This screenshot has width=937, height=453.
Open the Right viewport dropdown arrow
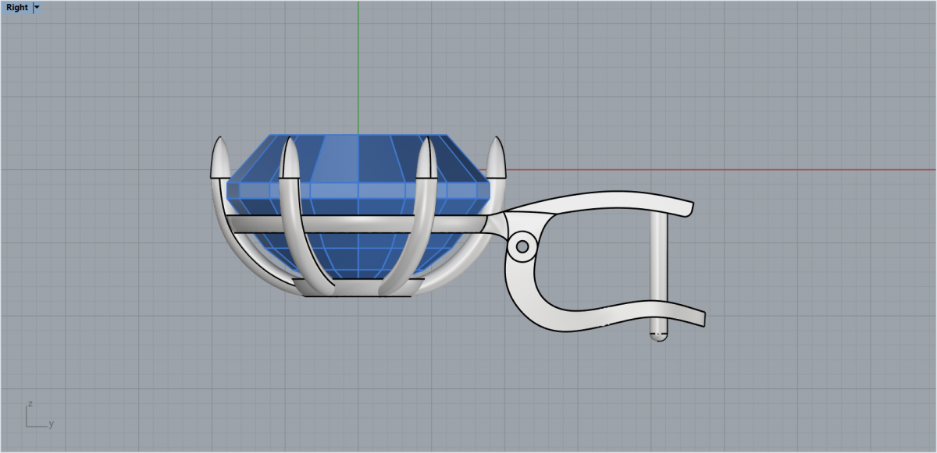coord(37,8)
